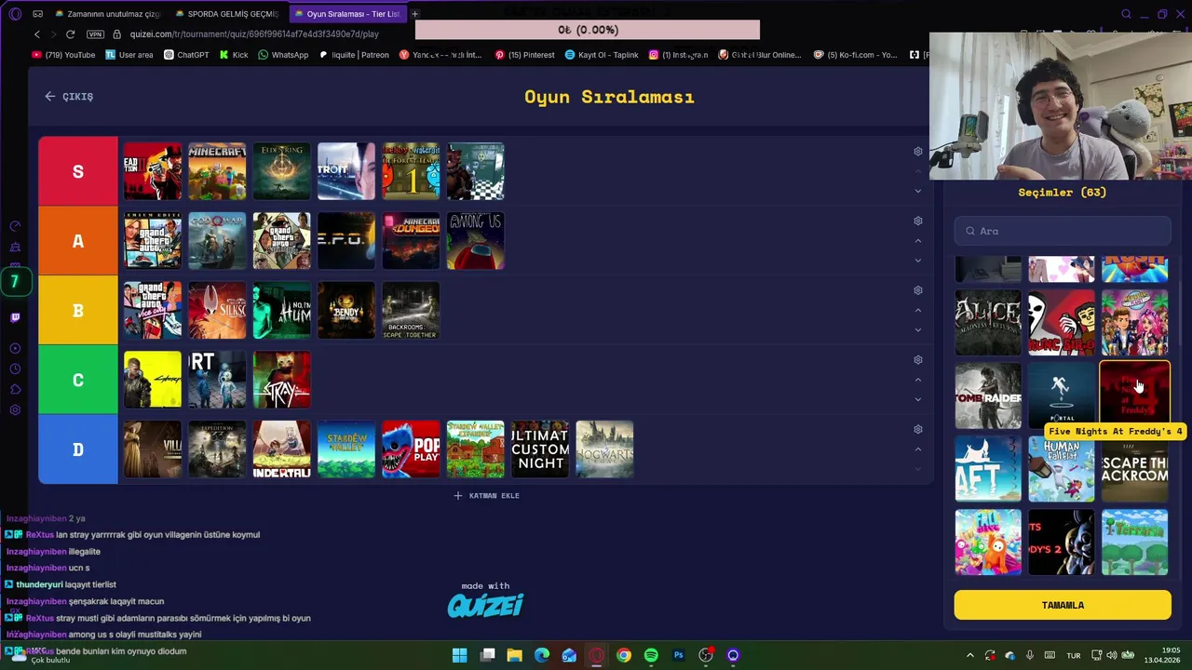The width and height of the screenshot is (1192, 670).
Task: Click the Quizei logo
Action: coord(486,606)
